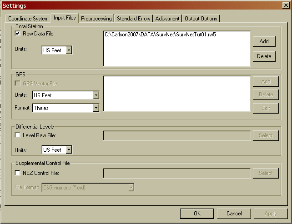The image size is (292, 224).
Task: Open the Differential Levels Units dropdown
Action: coord(57,150)
